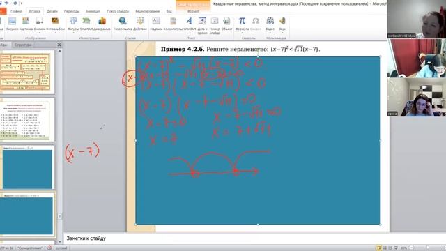The width and height of the screenshot is (446, 251).
Task: Click the Undo icon in quick access toolbar
Action: point(6,3)
